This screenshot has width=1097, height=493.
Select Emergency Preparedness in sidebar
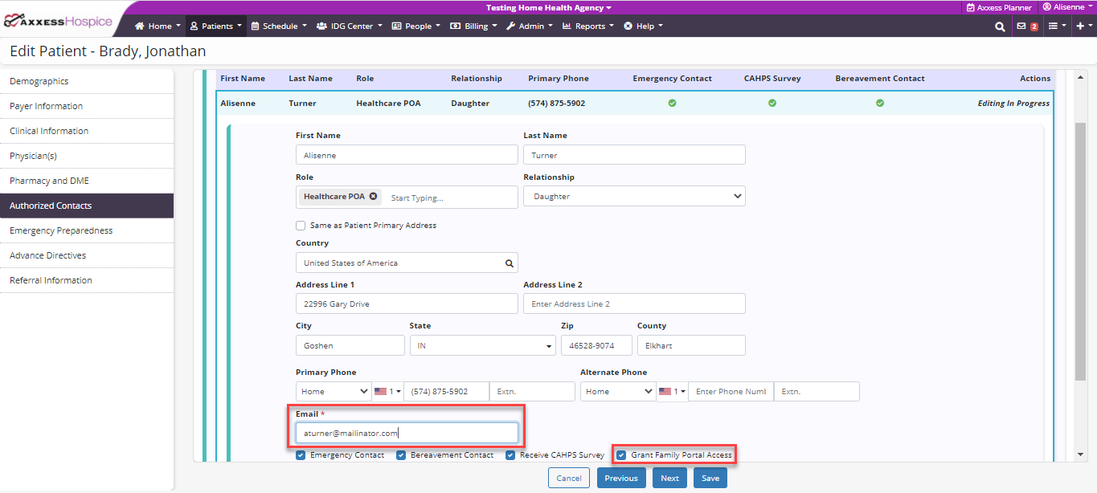click(61, 230)
